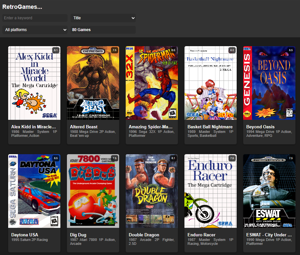The width and height of the screenshot is (300, 255).
Task: Click the Beyond Oasis box art
Action: [269, 83]
